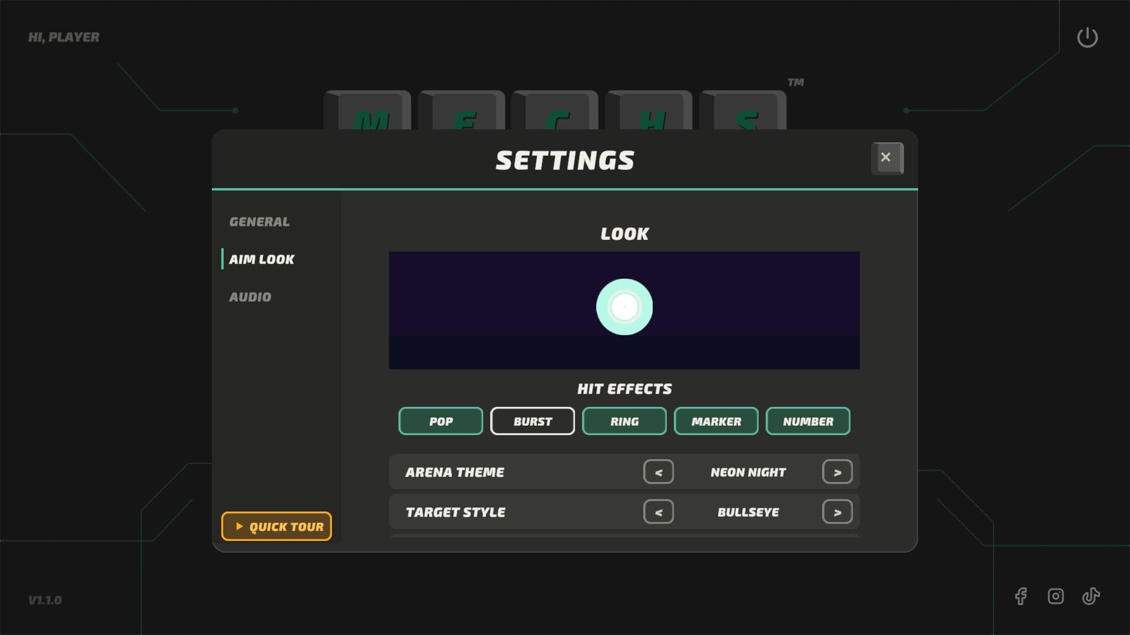The image size is (1130, 635).
Task: Switch to the General settings tab
Action: coord(260,222)
